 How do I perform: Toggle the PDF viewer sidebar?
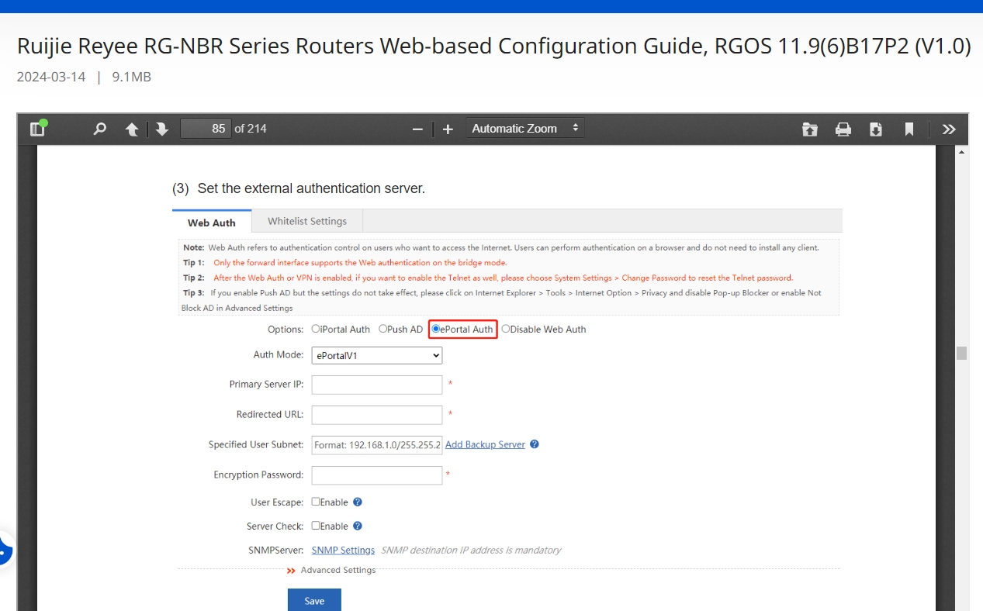[x=38, y=129]
